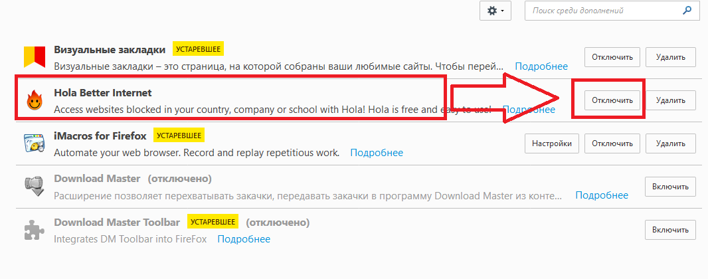Viewport: 708px width, 279px height.
Task: Disable the Визуальные закладки extension
Action: pyautogui.click(x=612, y=57)
